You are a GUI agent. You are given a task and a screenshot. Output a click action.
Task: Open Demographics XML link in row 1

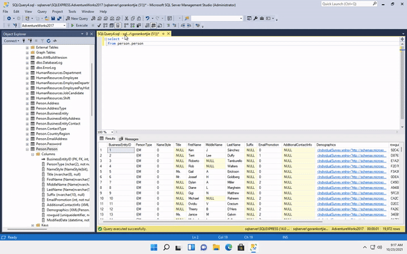(x=351, y=150)
